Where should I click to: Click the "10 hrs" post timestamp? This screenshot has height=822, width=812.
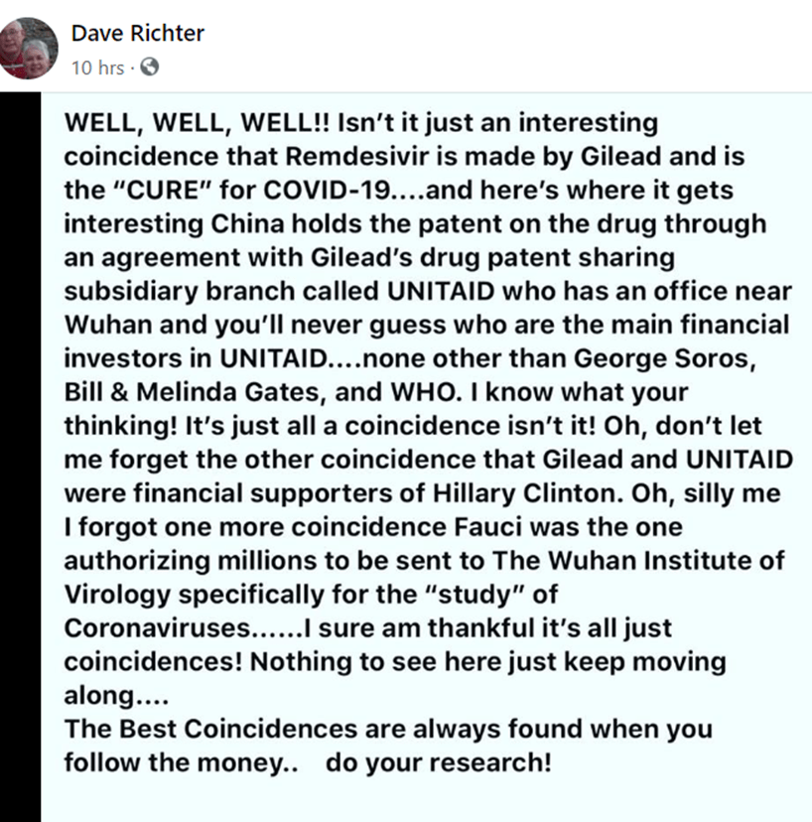96,68
